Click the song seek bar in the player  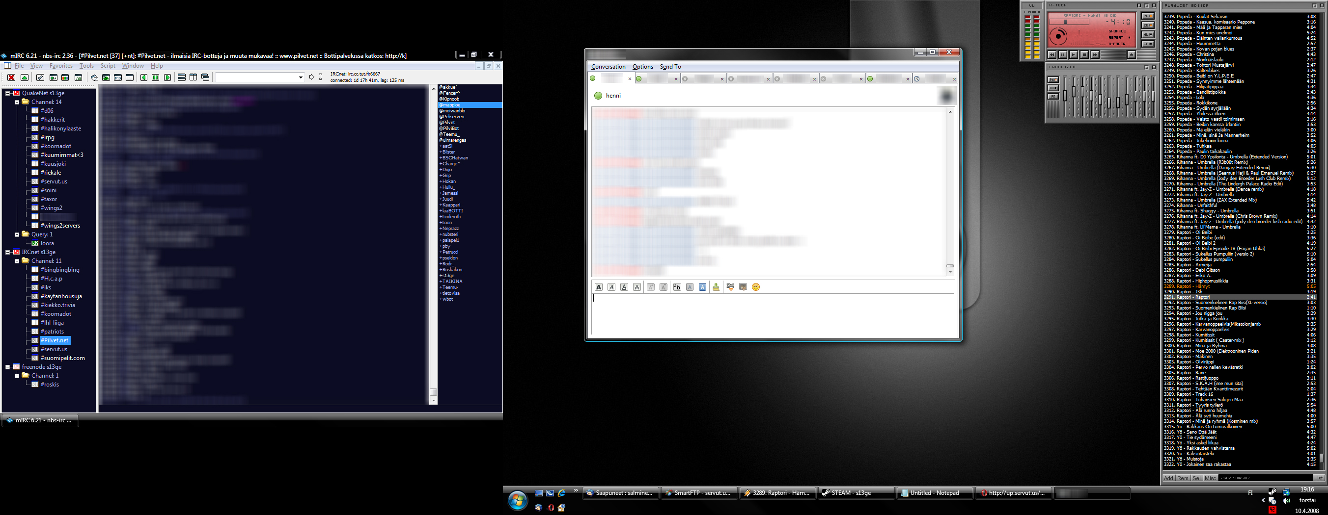[1070, 22]
